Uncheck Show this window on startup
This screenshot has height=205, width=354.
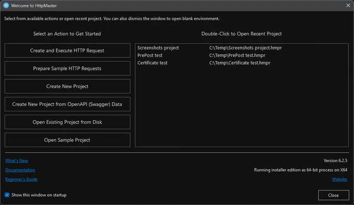(x=7, y=195)
